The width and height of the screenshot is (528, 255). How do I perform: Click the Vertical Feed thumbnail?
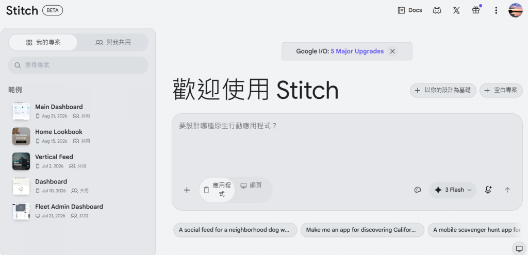pos(21,161)
